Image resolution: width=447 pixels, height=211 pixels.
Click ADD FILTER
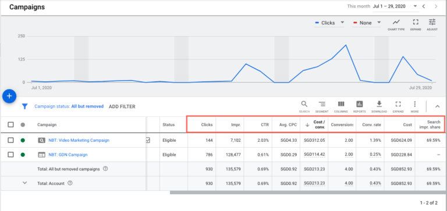point(122,106)
